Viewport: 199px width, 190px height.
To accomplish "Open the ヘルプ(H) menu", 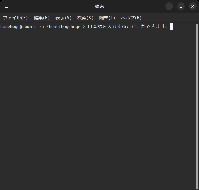I will click(131, 18).
